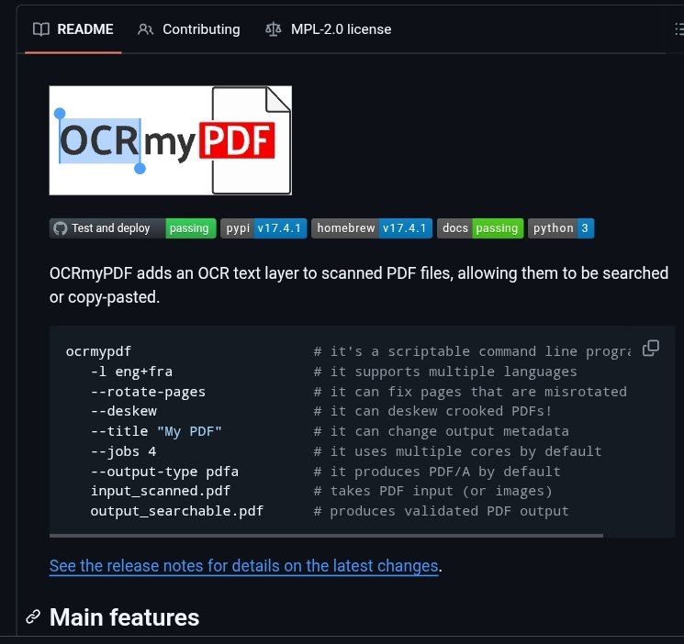Click the ocrmypdf command text
This screenshot has width=684, height=644.
pos(98,351)
